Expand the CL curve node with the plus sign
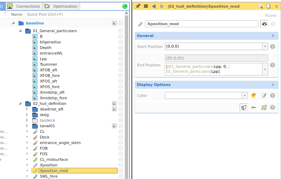This screenshot has height=179, width=281. coord(27,131)
